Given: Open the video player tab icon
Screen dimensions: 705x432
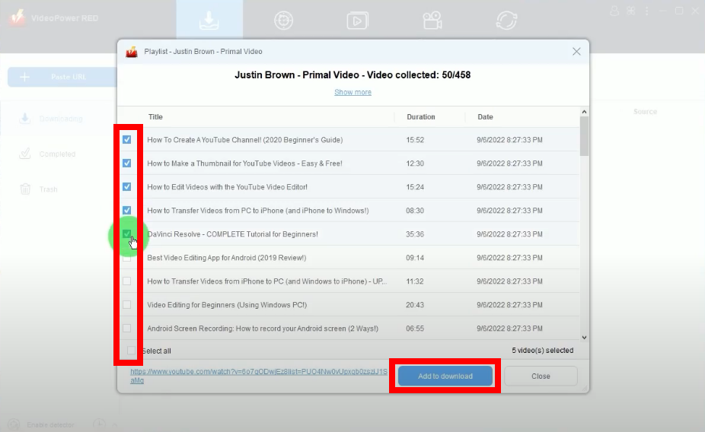Looking at the screenshot, I should (x=357, y=21).
